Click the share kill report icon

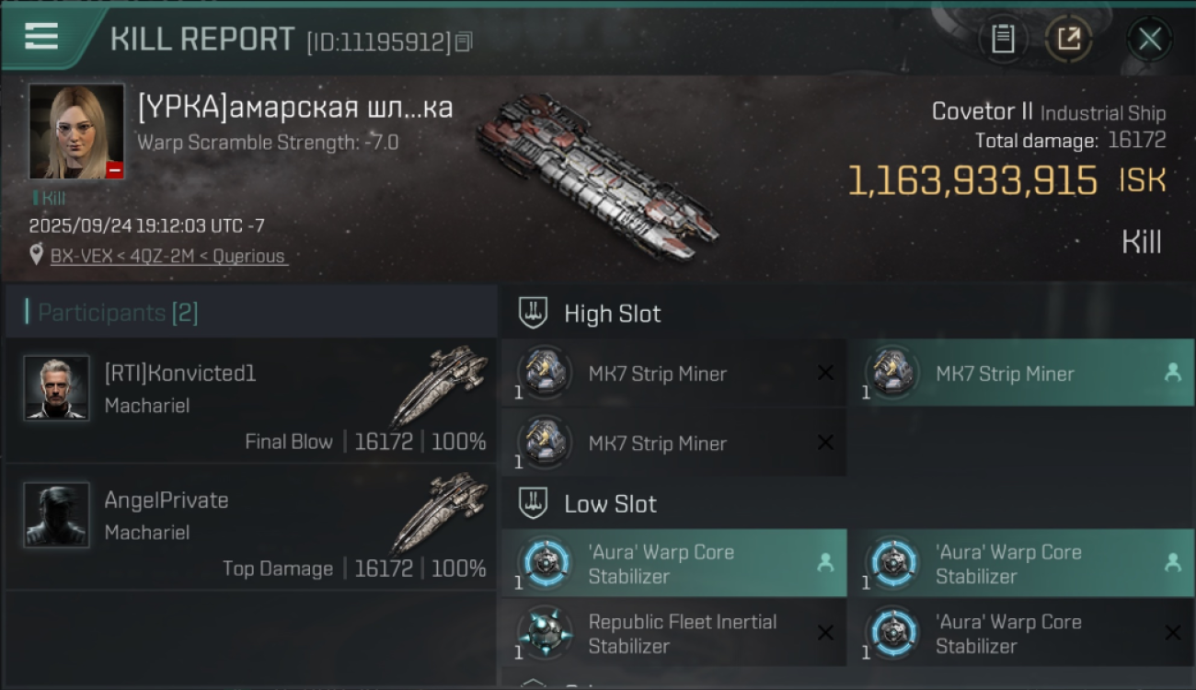[1068, 39]
